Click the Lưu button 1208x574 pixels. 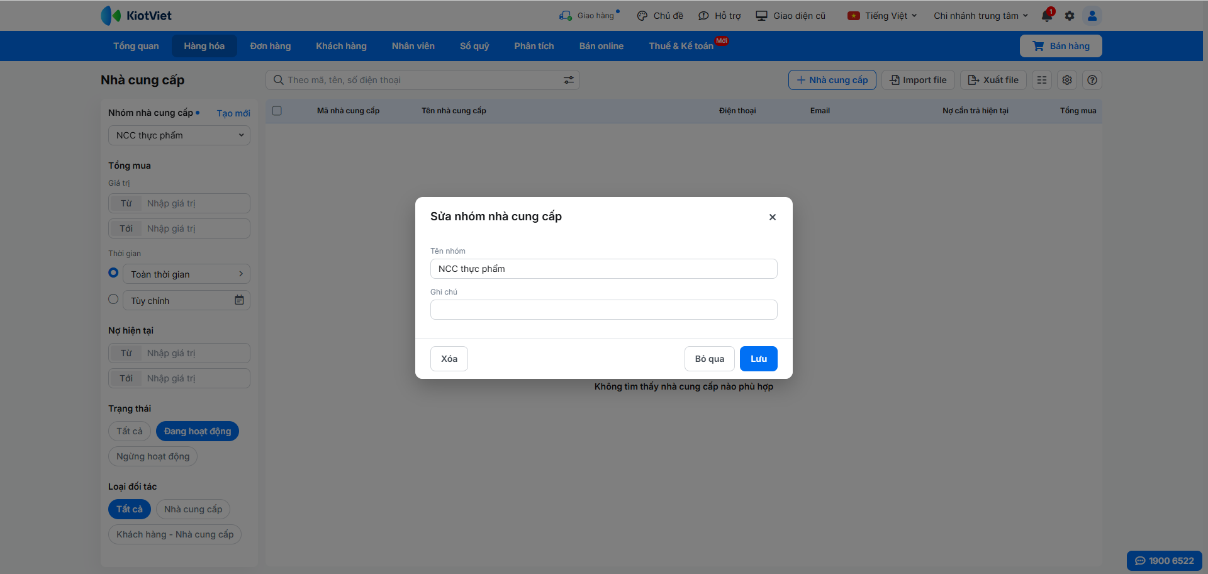click(x=759, y=359)
